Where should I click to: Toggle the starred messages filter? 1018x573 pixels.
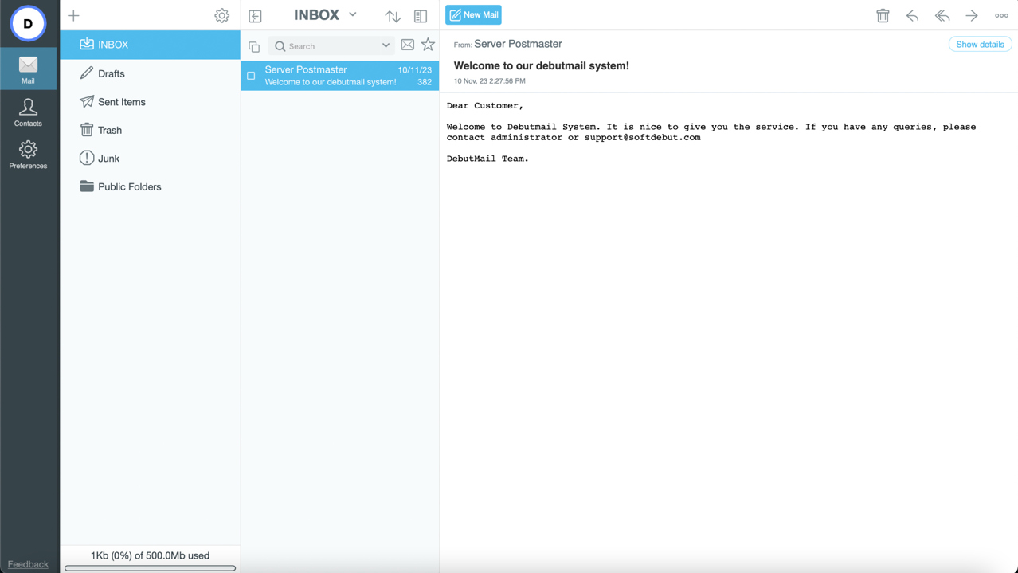428,45
